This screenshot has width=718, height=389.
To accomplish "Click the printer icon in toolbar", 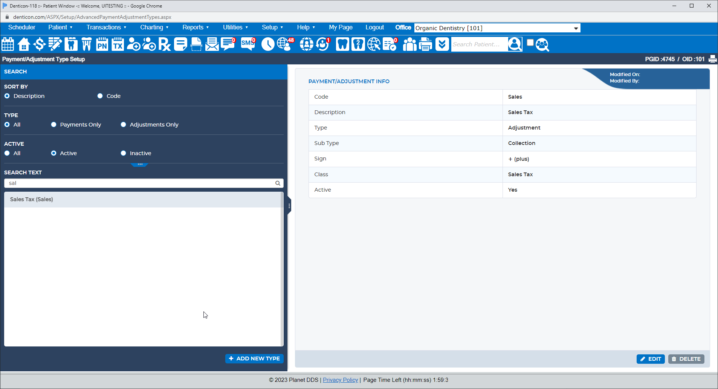I will pos(426,44).
